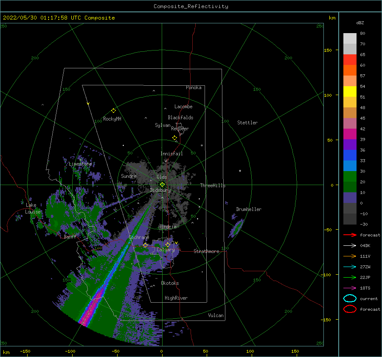
Task: Click the magenta 18TS arrow legend icon
Action: [350, 288]
